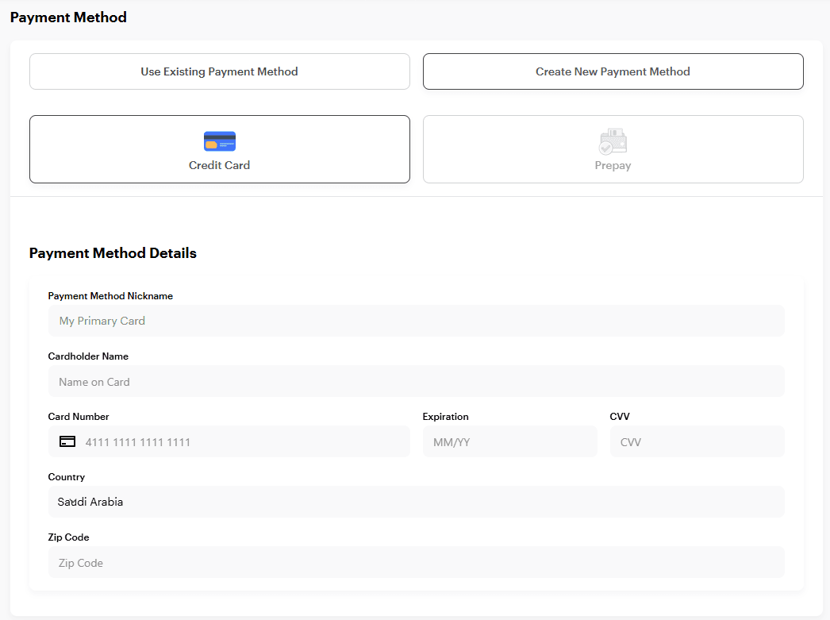The height and width of the screenshot is (620, 830).
Task: Click the Name on Card input box
Action: tap(416, 381)
